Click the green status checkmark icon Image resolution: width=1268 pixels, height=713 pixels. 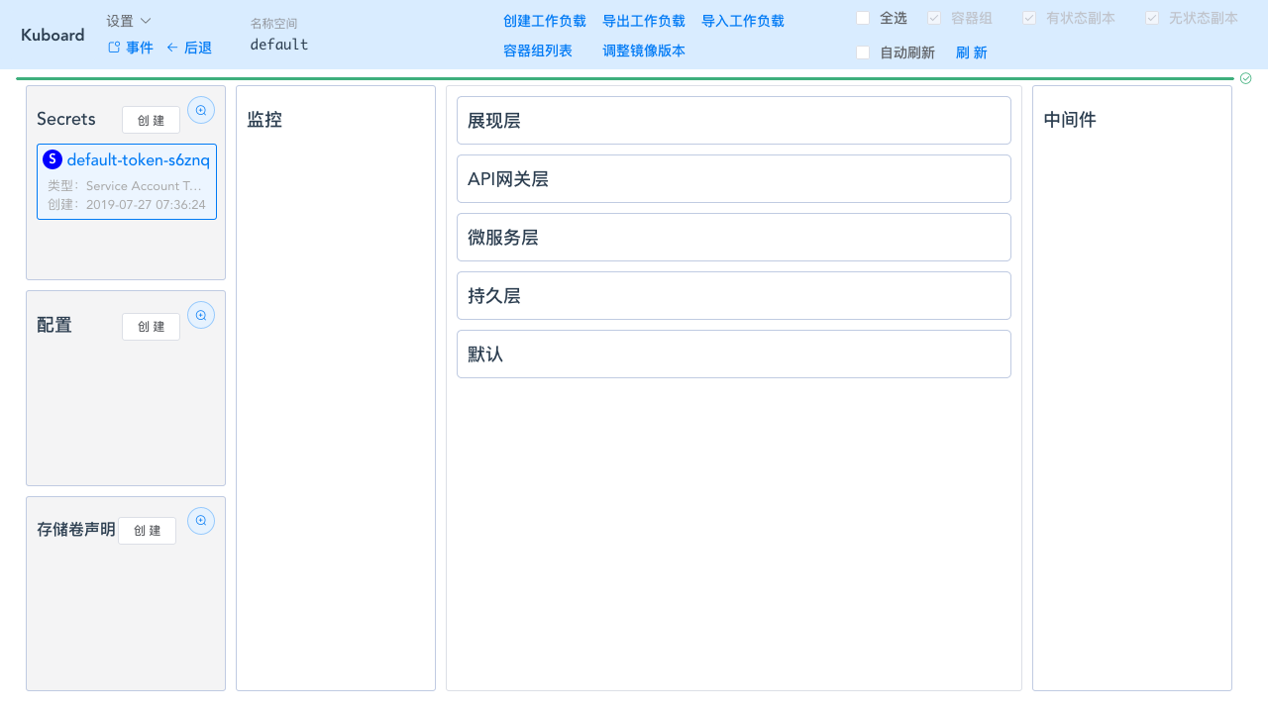pyautogui.click(x=1245, y=78)
